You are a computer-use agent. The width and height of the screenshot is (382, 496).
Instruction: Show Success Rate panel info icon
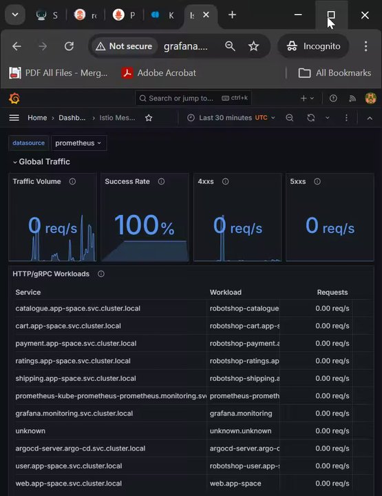click(161, 181)
